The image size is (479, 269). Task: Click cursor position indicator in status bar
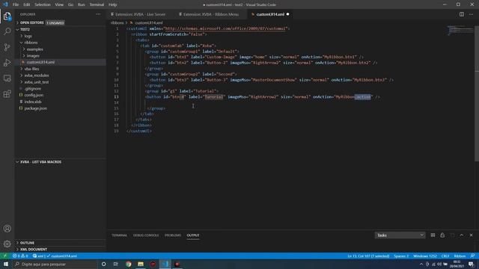pos(368,256)
